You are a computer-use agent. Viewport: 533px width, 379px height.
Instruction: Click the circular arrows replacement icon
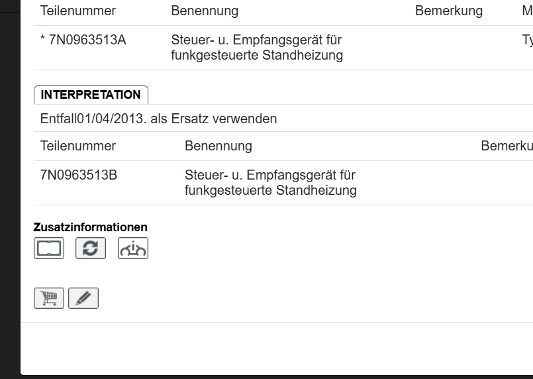coord(91,248)
